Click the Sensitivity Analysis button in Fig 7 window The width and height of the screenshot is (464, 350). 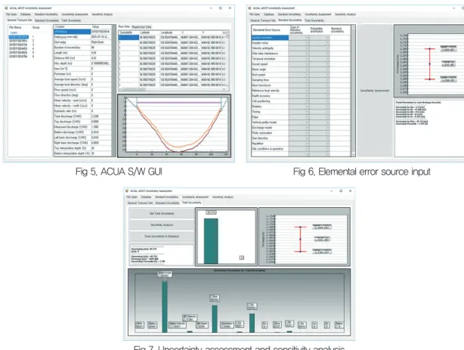[162, 225]
